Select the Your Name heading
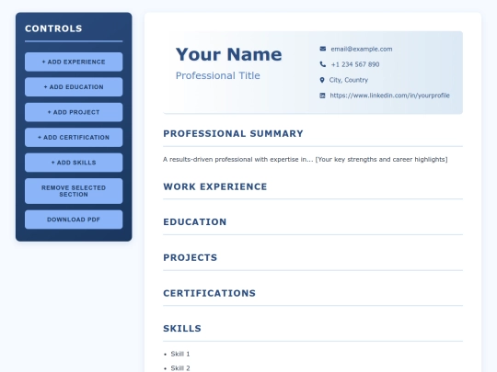Viewport: 497px width, 372px height. coord(229,54)
